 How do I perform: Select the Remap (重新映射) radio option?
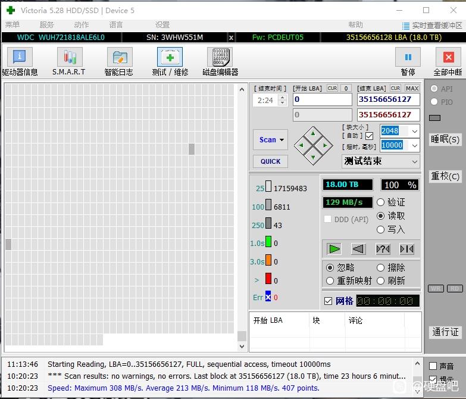(x=330, y=280)
